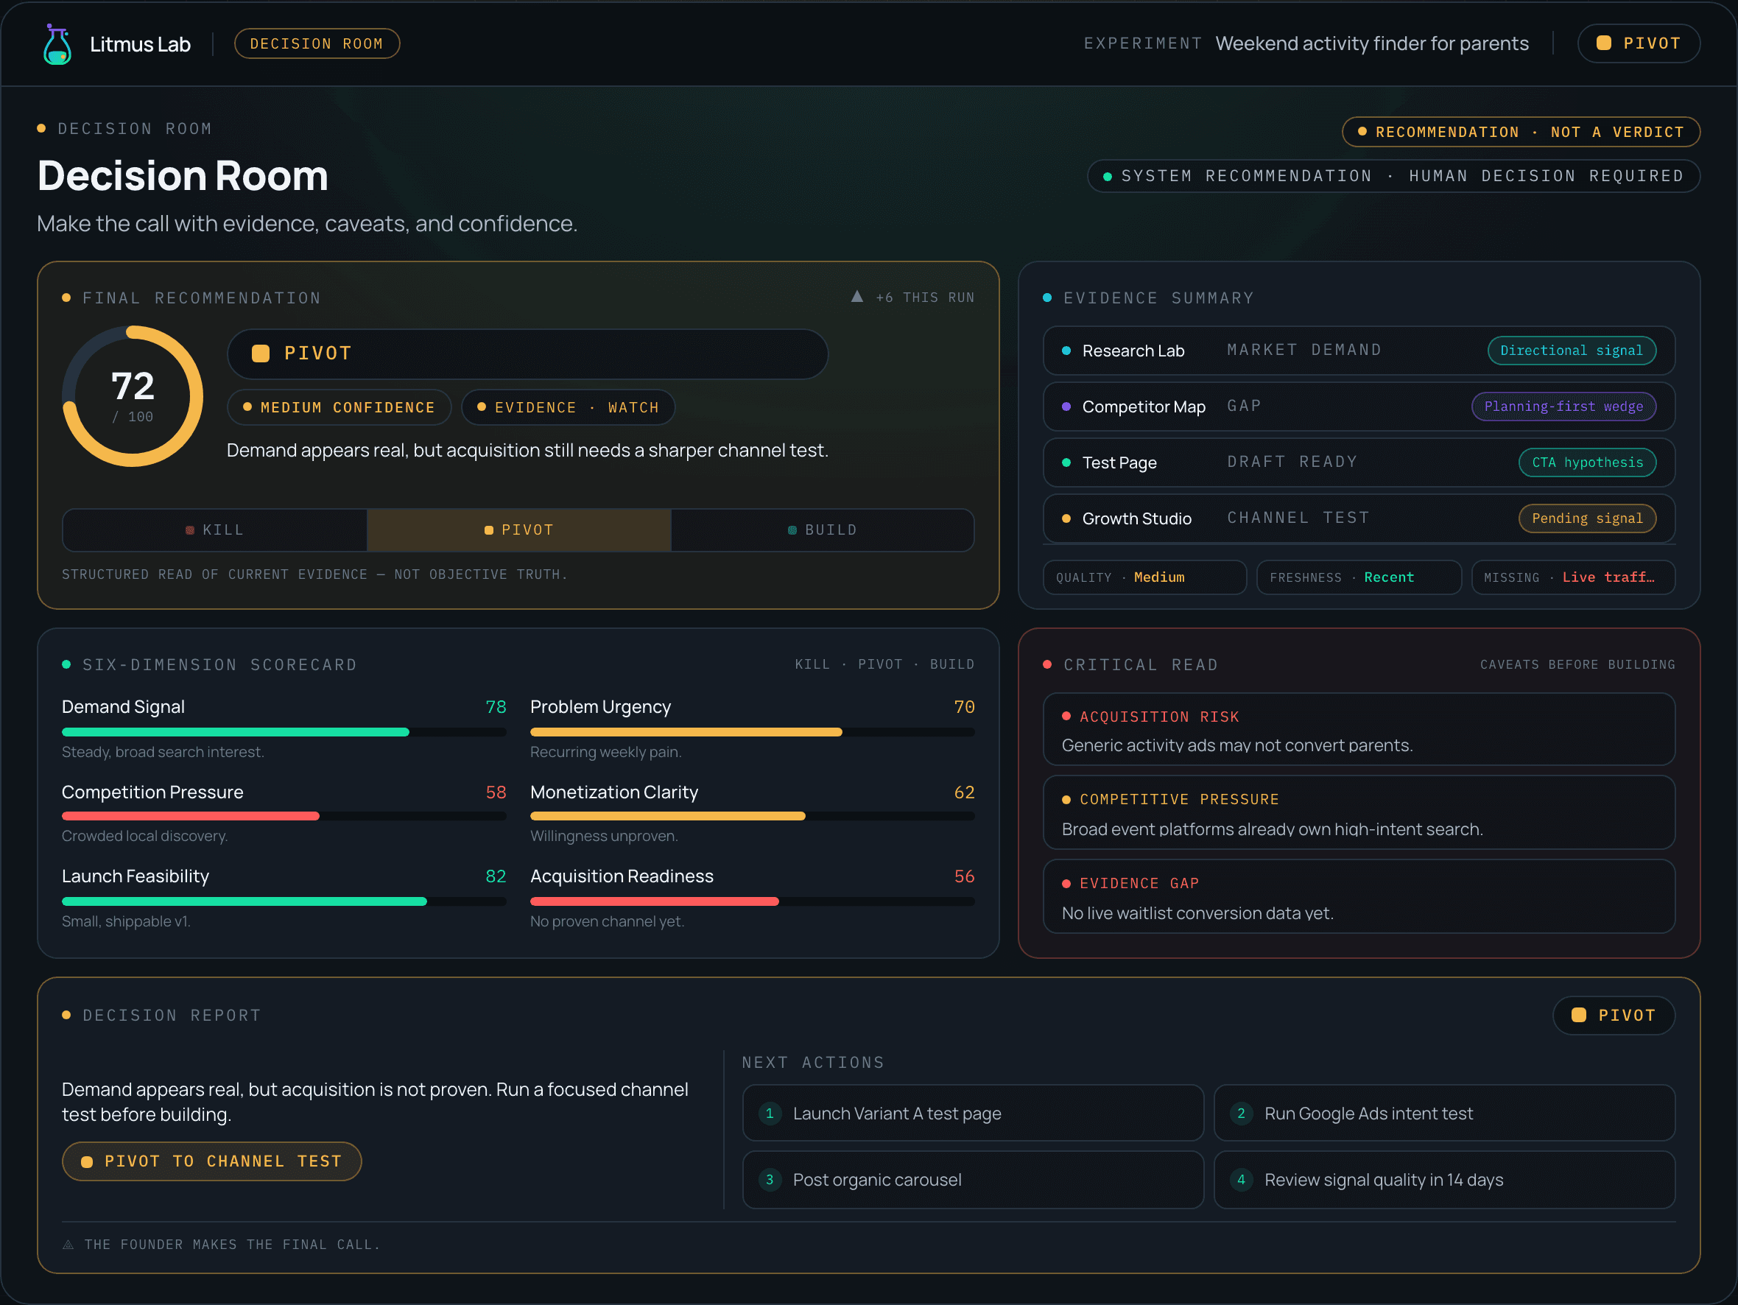
Task: Click the Freshness · Recent chip
Action: [1359, 577]
